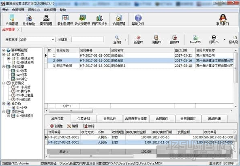Click 删除F4 delete contract icon

click(174, 40)
